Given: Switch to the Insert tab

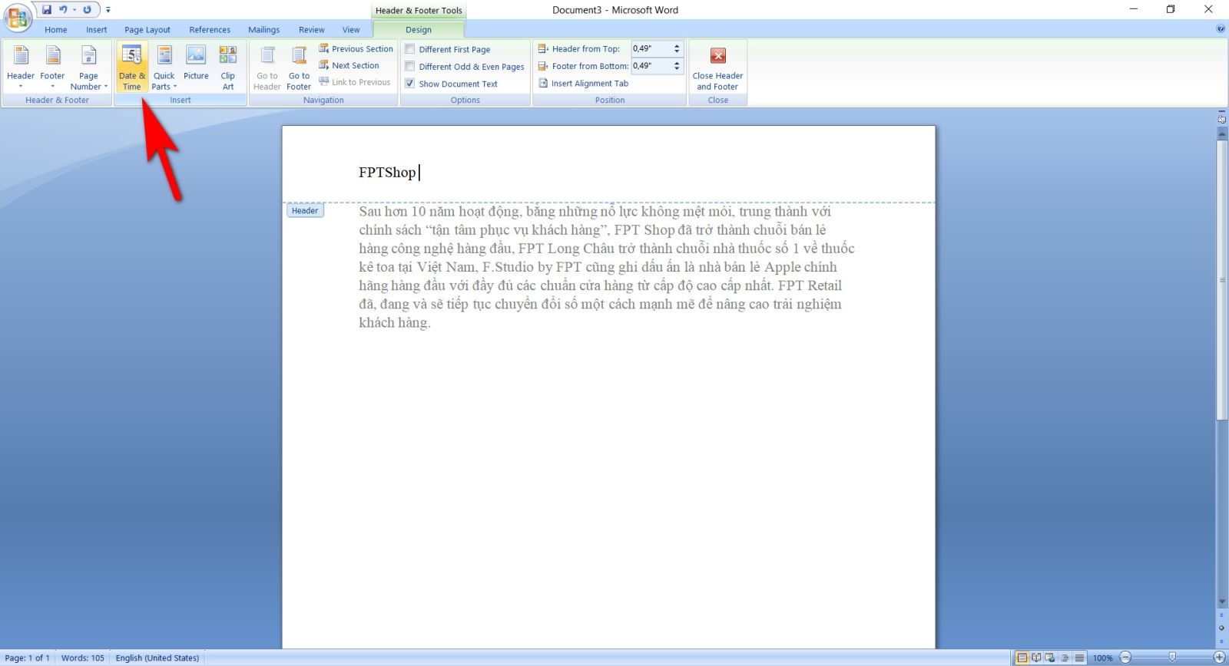Looking at the screenshot, I should click(97, 30).
